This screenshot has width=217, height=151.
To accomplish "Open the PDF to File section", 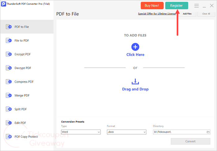I will pyautogui.click(x=27, y=27).
